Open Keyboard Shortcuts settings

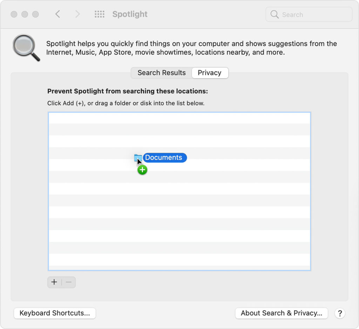click(54, 313)
